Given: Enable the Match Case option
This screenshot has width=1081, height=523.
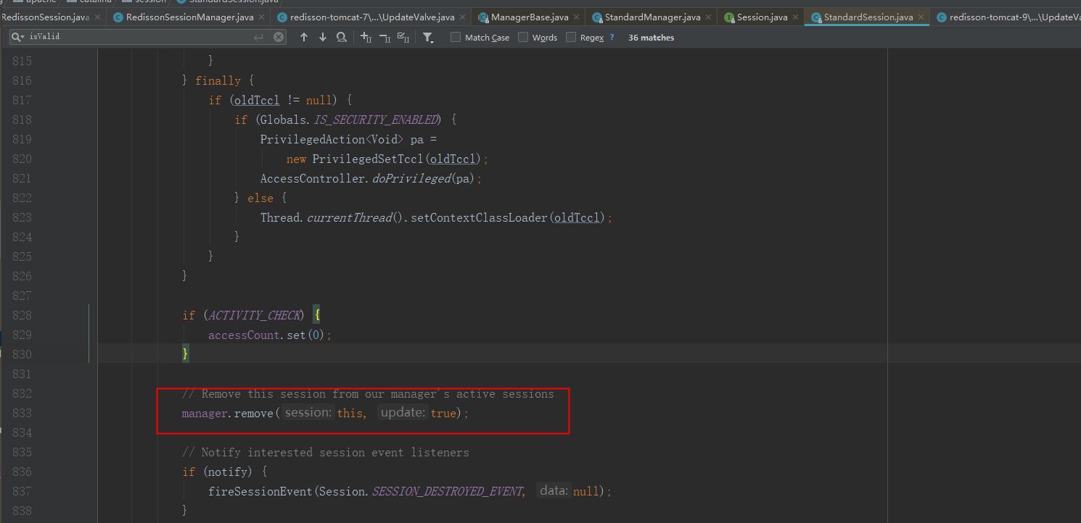Looking at the screenshot, I should [x=456, y=37].
